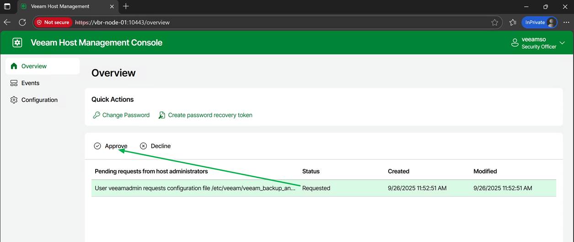
Task: Click the Veeam gear logo icon
Action: (17, 42)
